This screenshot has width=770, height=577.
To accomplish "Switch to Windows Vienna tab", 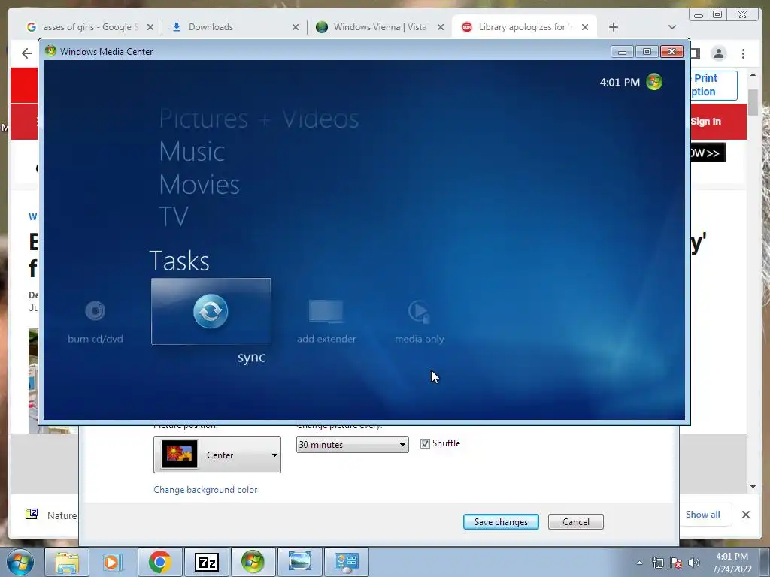I will 379,27.
